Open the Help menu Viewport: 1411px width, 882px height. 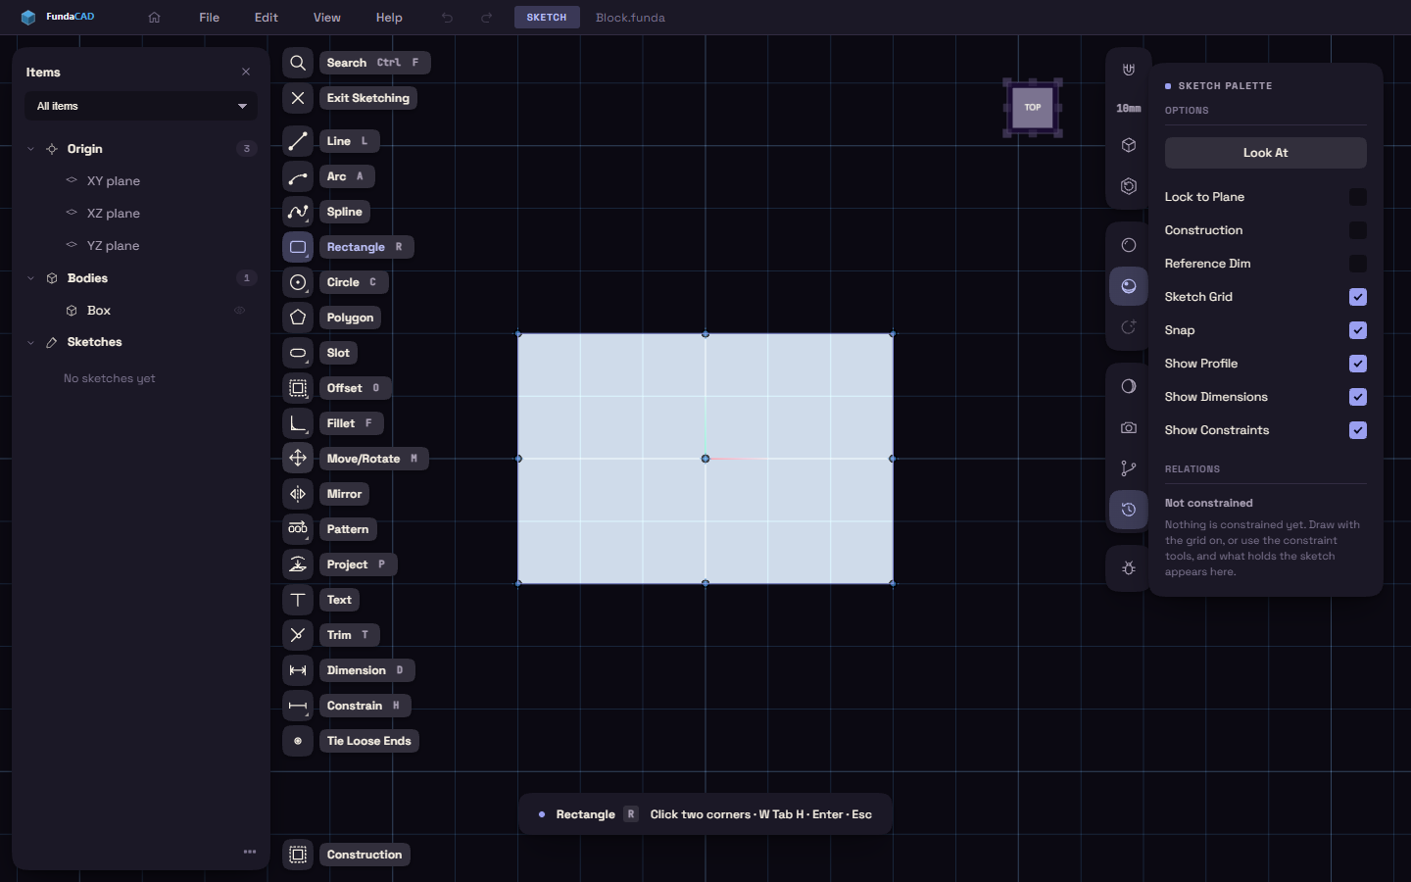point(389,18)
